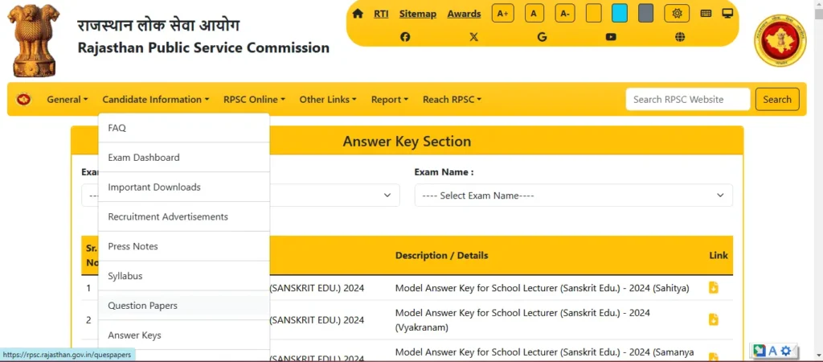Viewport: 823px width, 362px height.
Task: Click the globe language icon
Action: (680, 37)
